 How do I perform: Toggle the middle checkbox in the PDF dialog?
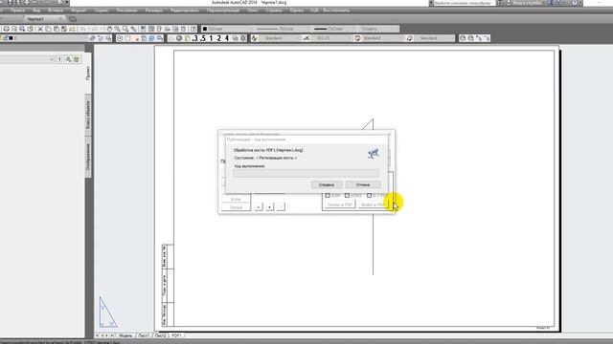[x=347, y=195]
